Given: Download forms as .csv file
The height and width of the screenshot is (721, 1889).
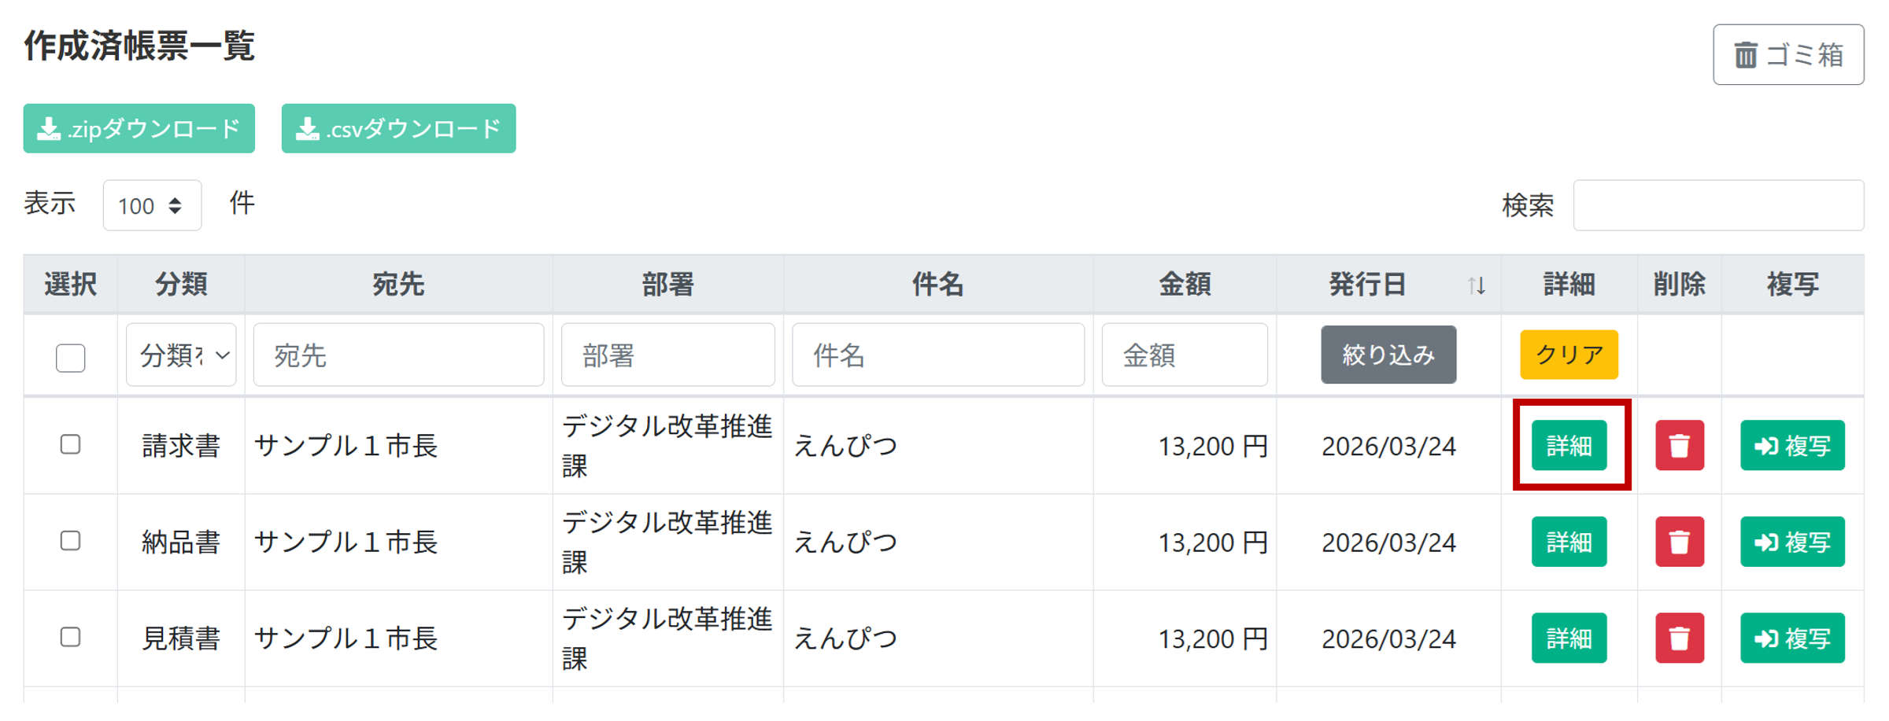Looking at the screenshot, I should (x=398, y=128).
